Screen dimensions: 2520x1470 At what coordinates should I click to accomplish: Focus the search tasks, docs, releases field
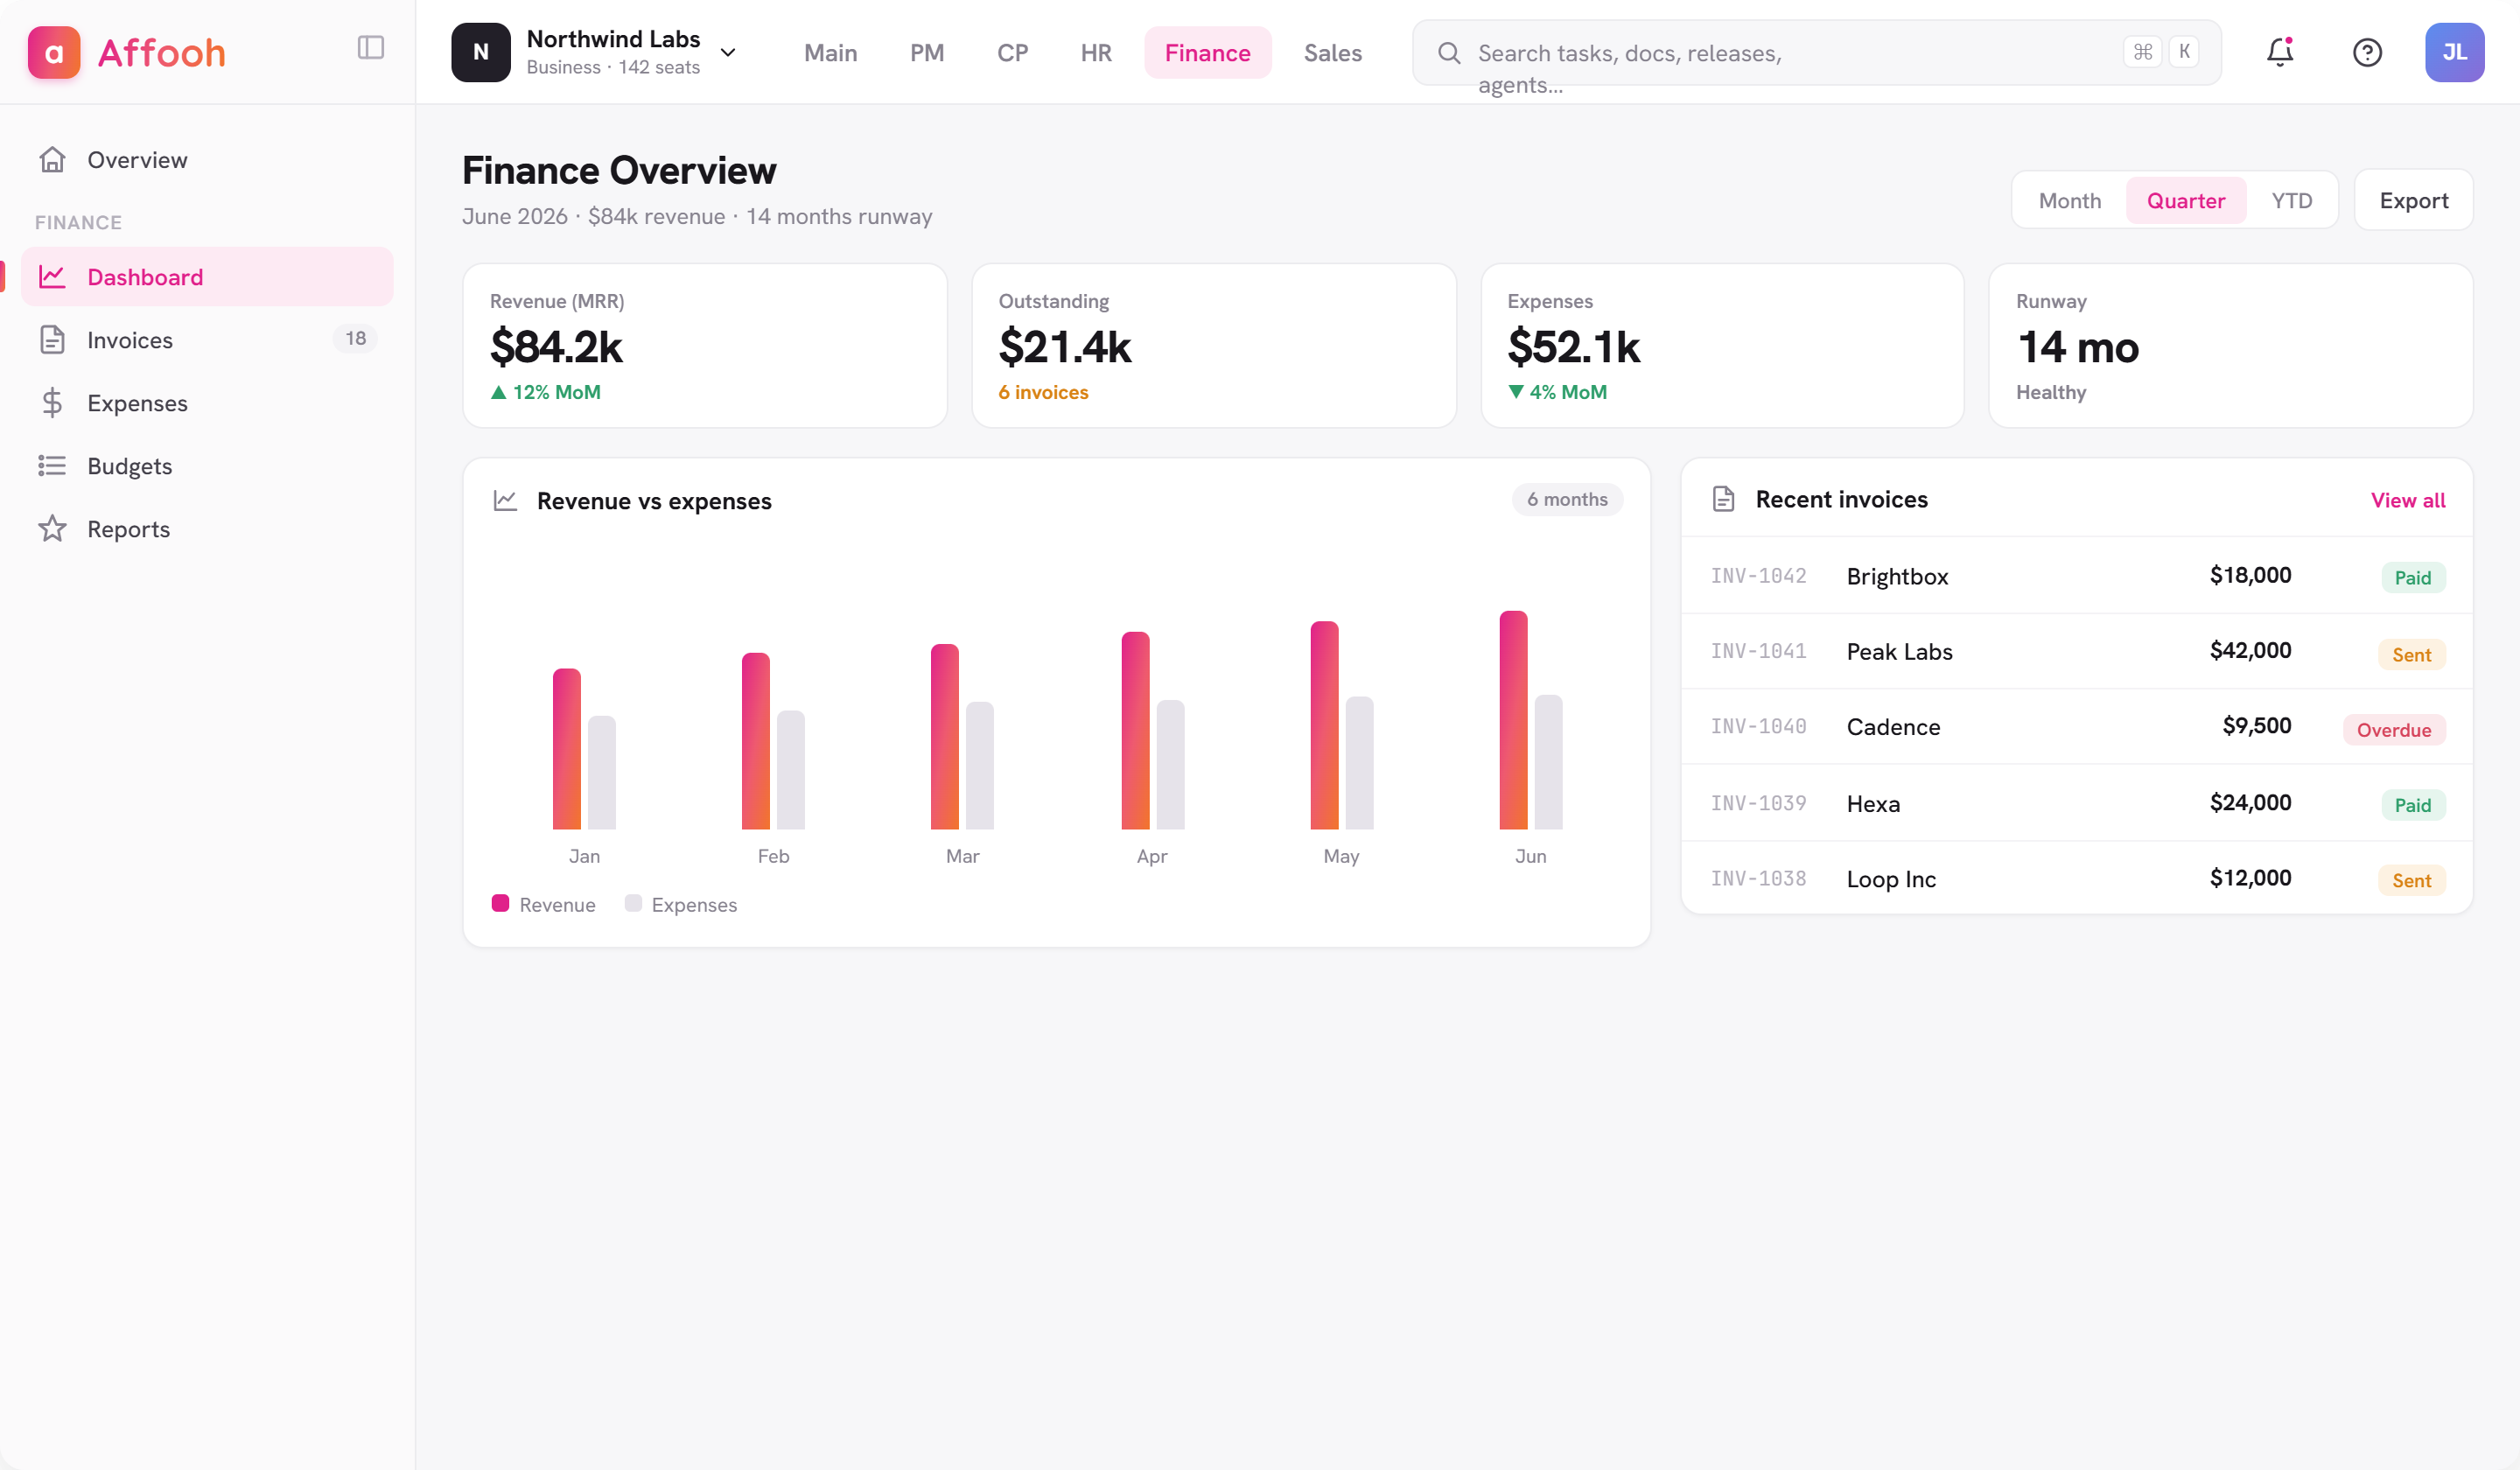pyautogui.click(x=1816, y=52)
